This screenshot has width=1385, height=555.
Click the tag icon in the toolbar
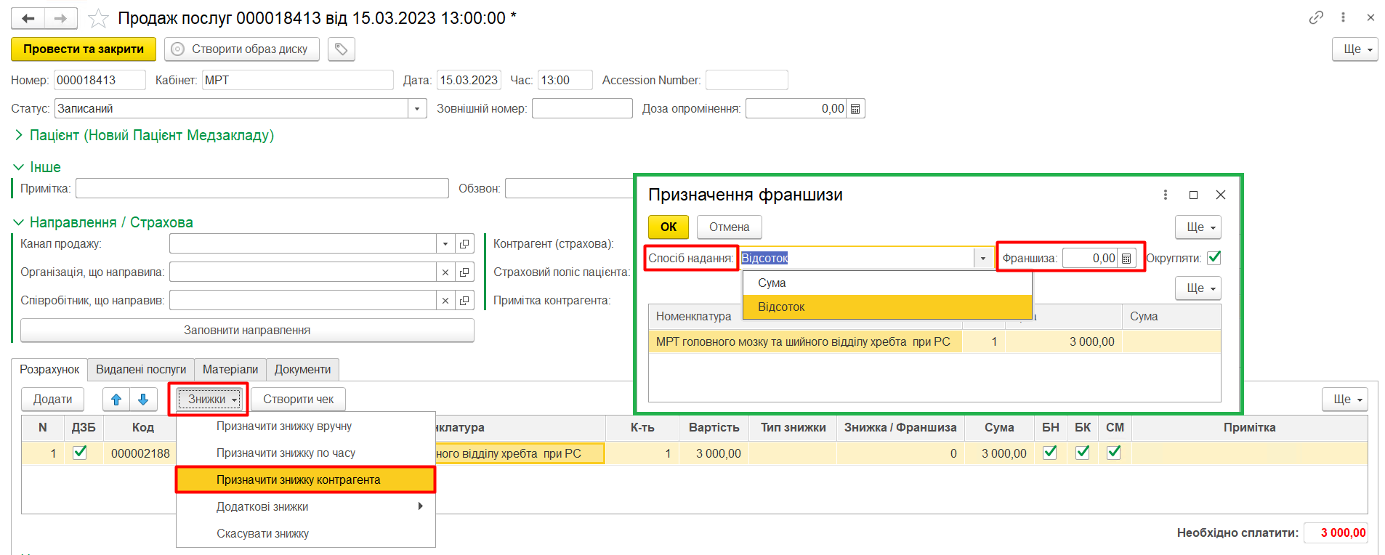pyautogui.click(x=341, y=49)
